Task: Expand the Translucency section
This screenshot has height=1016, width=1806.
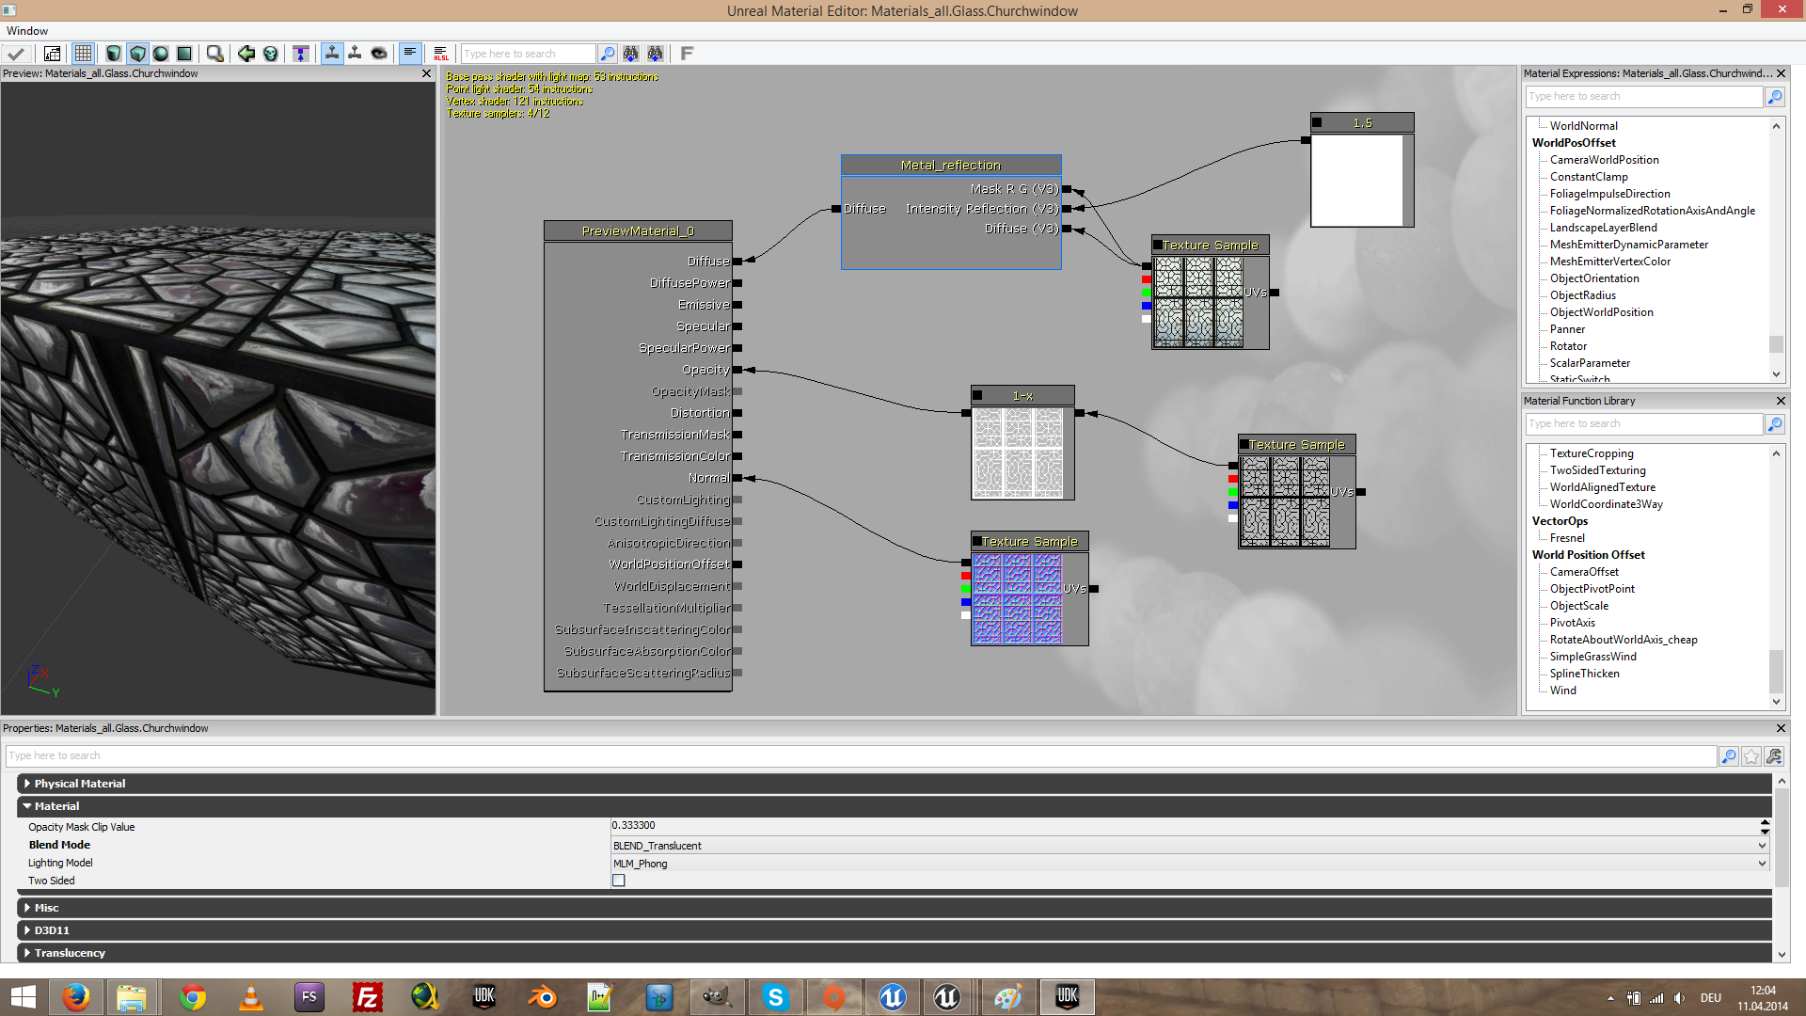Action: tap(27, 953)
